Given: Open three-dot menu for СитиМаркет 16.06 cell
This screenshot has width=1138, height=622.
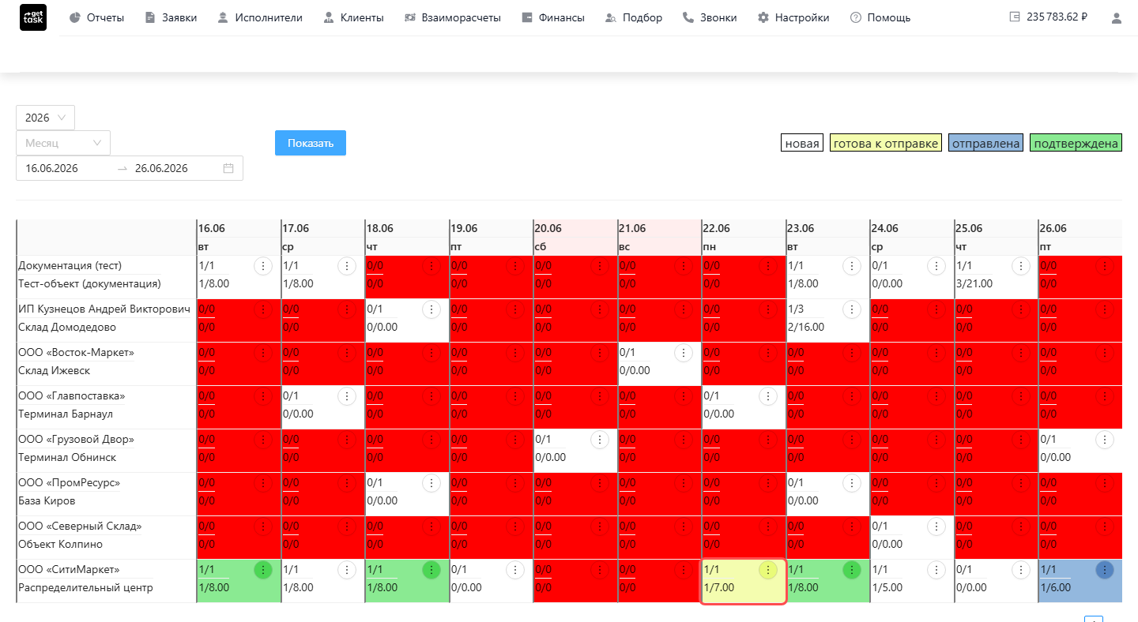Looking at the screenshot, I should (262, 570).
